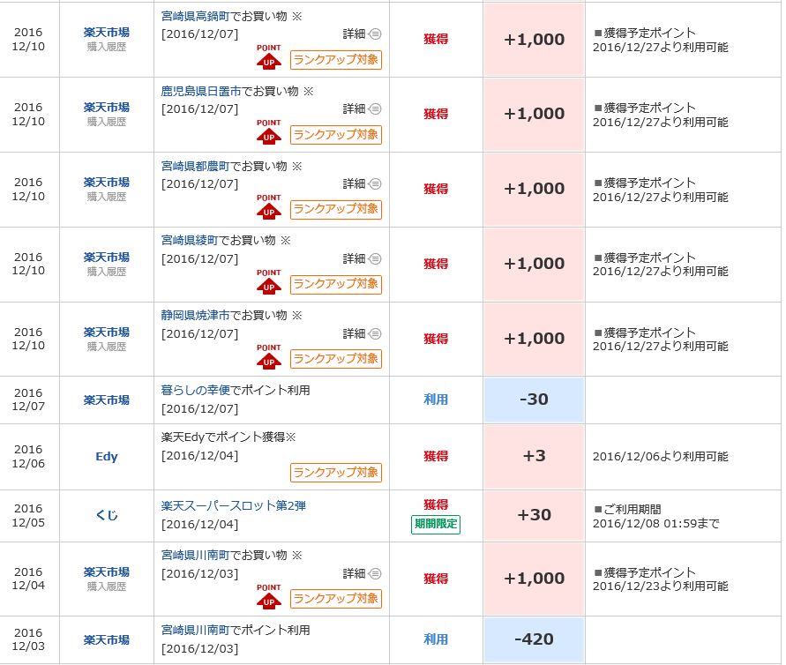Open 詳細 icon for 宮崎県川南町 purchase row
786x665 pixels.
click(374, 574)
